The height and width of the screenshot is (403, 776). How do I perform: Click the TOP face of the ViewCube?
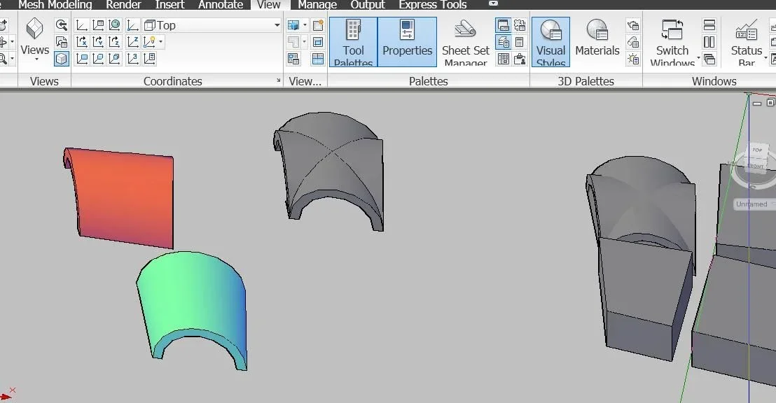click(757, 150)
